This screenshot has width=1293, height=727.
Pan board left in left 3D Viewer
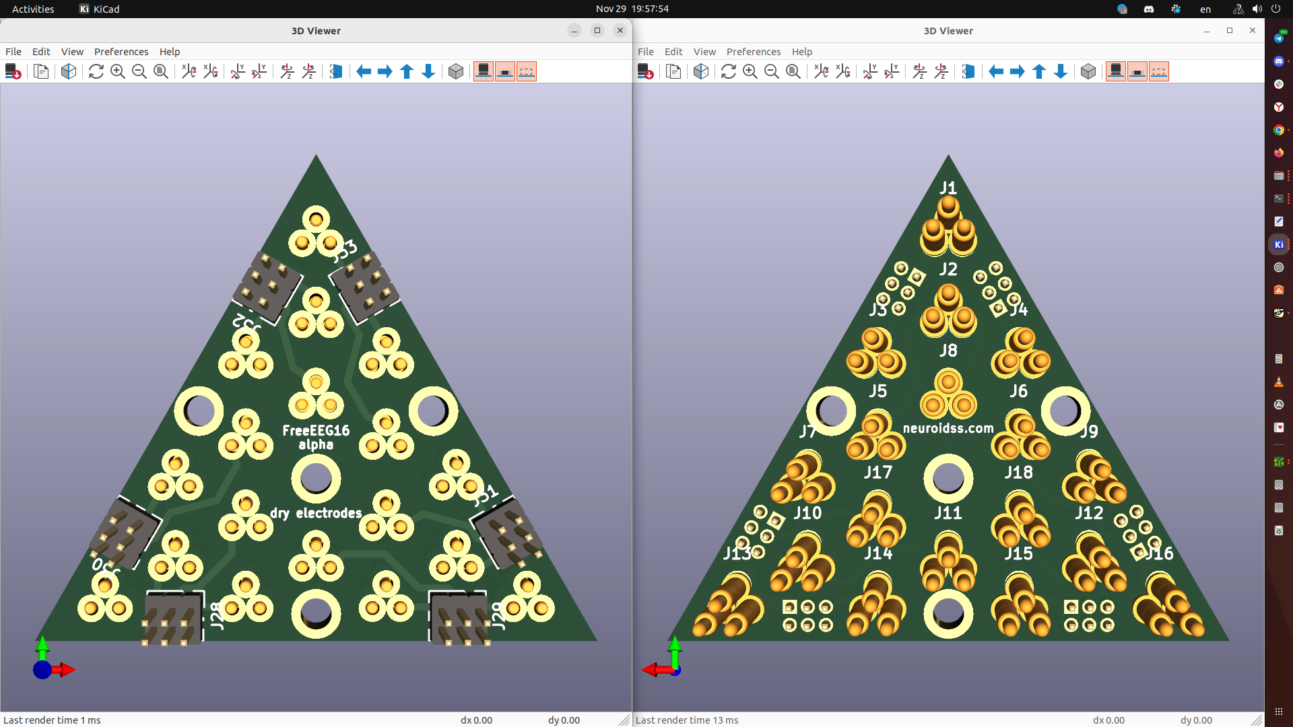point(364,71)
